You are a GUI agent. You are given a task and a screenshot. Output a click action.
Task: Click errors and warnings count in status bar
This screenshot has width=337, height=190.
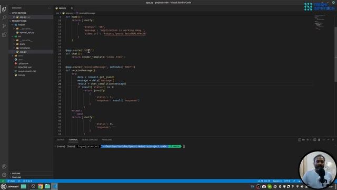coord(27,181)
